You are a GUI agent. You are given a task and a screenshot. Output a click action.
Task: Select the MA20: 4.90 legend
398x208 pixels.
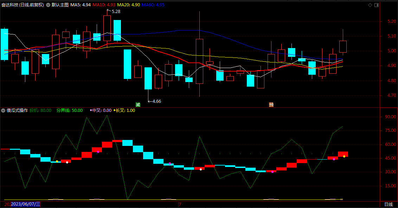pyautogui.click(x=128, y=5)
